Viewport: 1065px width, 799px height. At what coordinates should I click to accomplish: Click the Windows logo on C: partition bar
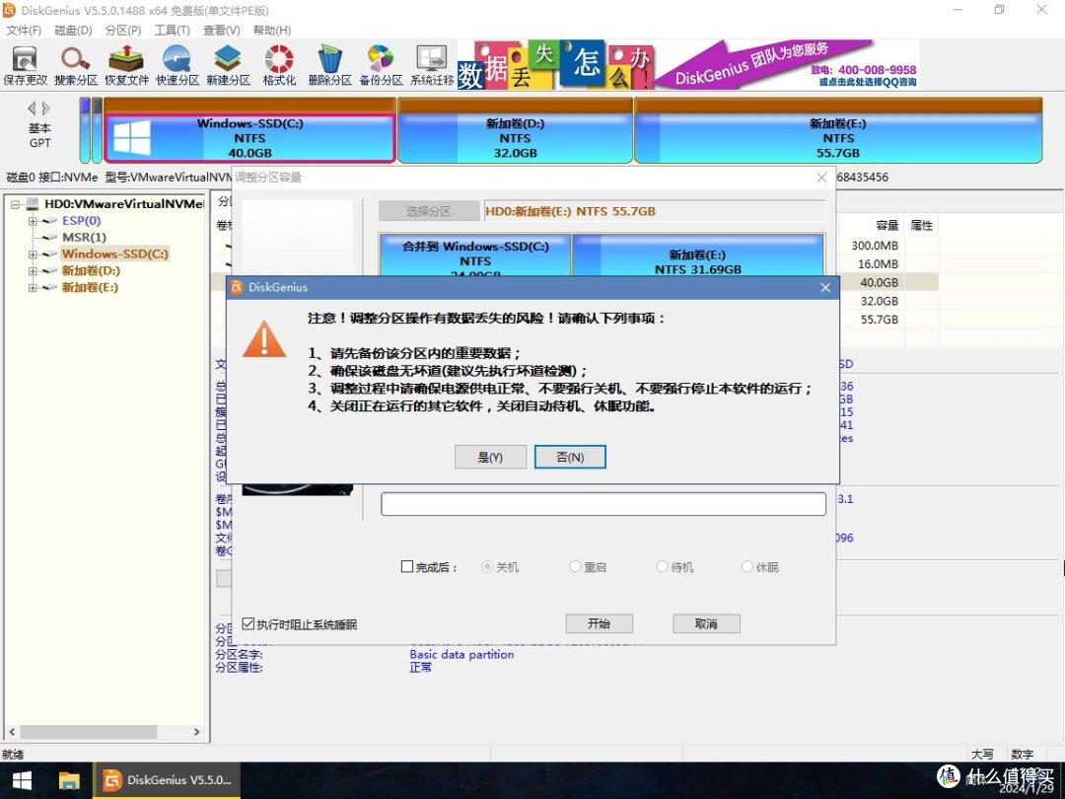click(132, 138)
